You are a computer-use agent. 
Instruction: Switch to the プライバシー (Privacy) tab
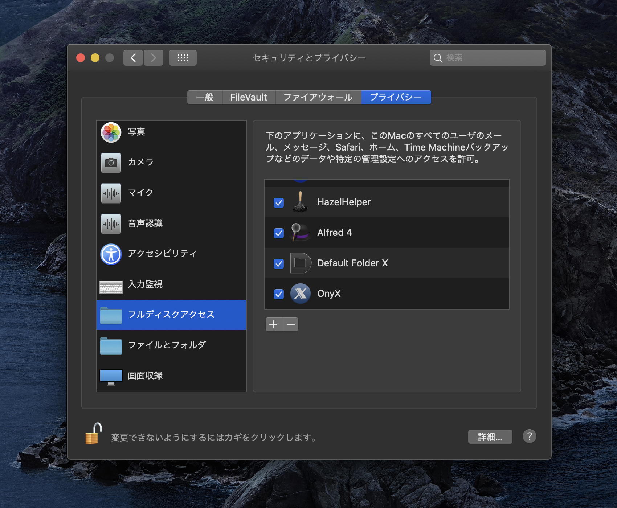coord(396,97)
